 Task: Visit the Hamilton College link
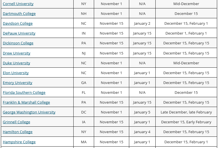(x=18, y=132)
